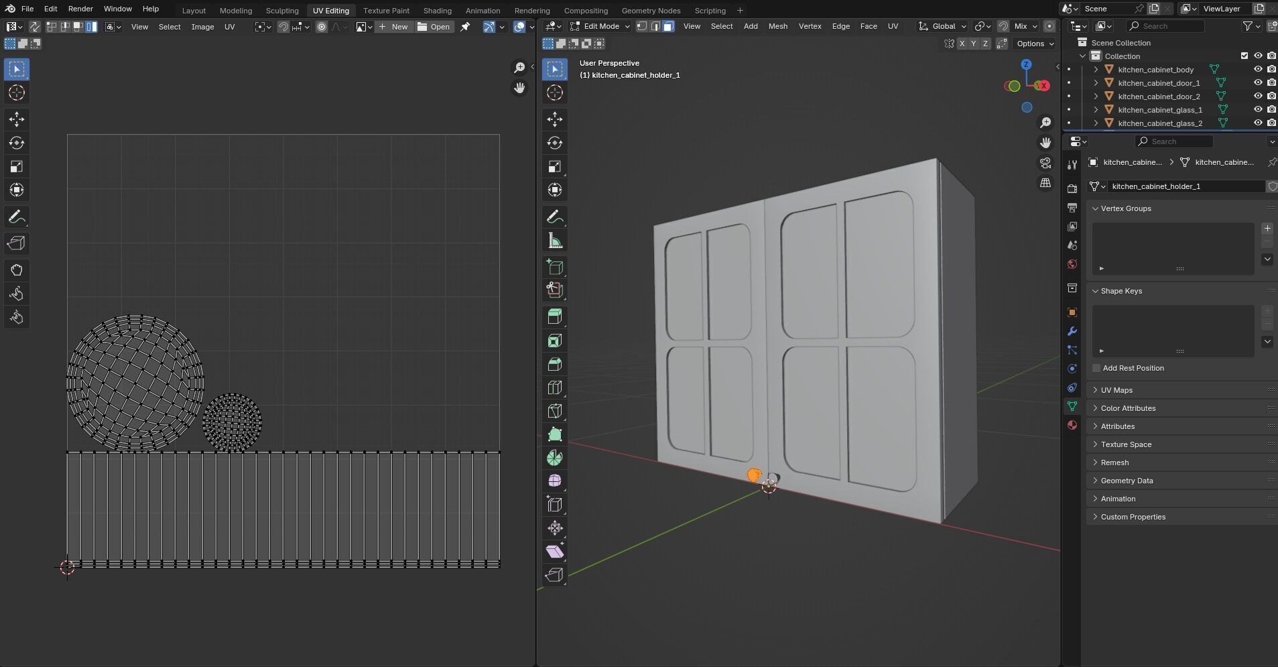Select the Shear tool

[555, 552]
